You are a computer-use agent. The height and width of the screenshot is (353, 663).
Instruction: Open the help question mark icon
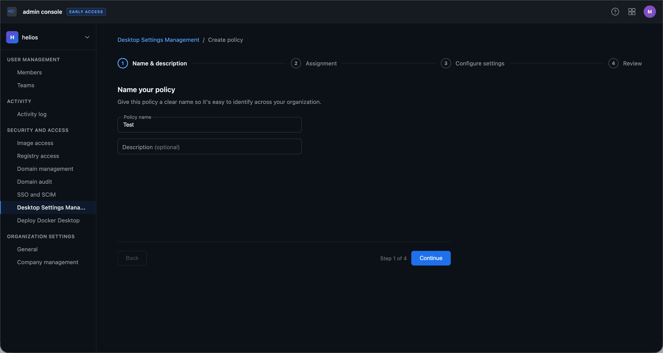615,12
